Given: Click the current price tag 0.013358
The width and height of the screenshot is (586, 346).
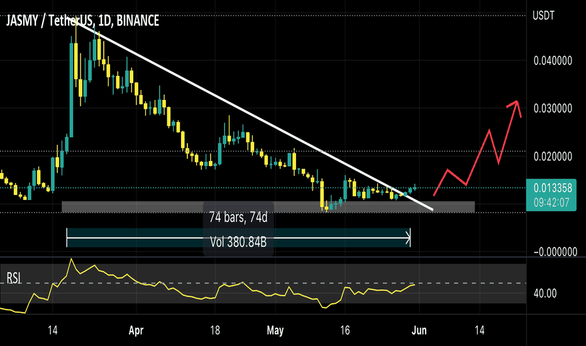Looking at the screenshot, I should (x=553, y=188).
